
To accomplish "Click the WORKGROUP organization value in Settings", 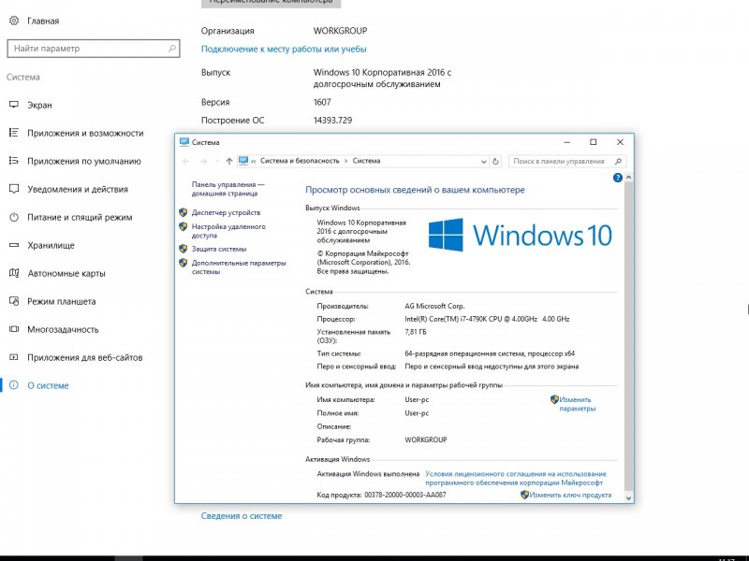I will (x=340, y=31).
